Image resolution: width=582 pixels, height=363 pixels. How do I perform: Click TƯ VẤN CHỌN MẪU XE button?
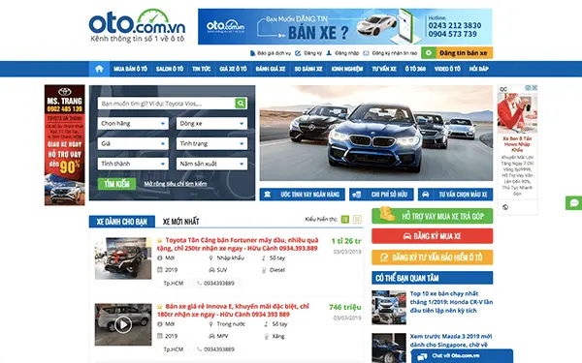pyautogui.click(x=456, y=195)
